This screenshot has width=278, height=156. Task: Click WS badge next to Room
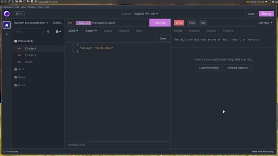coord(19,62)
